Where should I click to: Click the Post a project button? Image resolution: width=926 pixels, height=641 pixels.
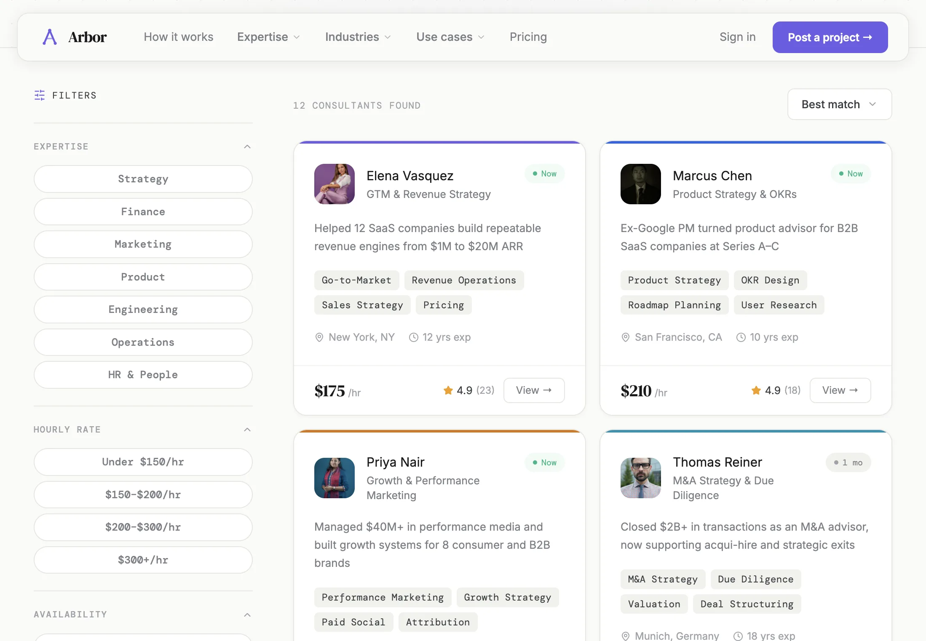(830, 37)
